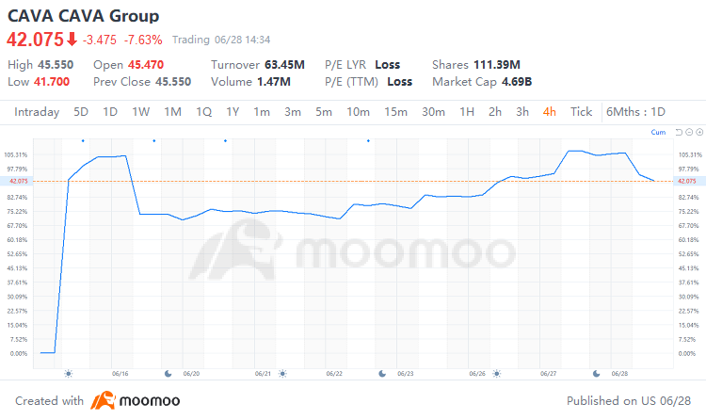Click the moon icon left of 06/28

click(595, 374)
